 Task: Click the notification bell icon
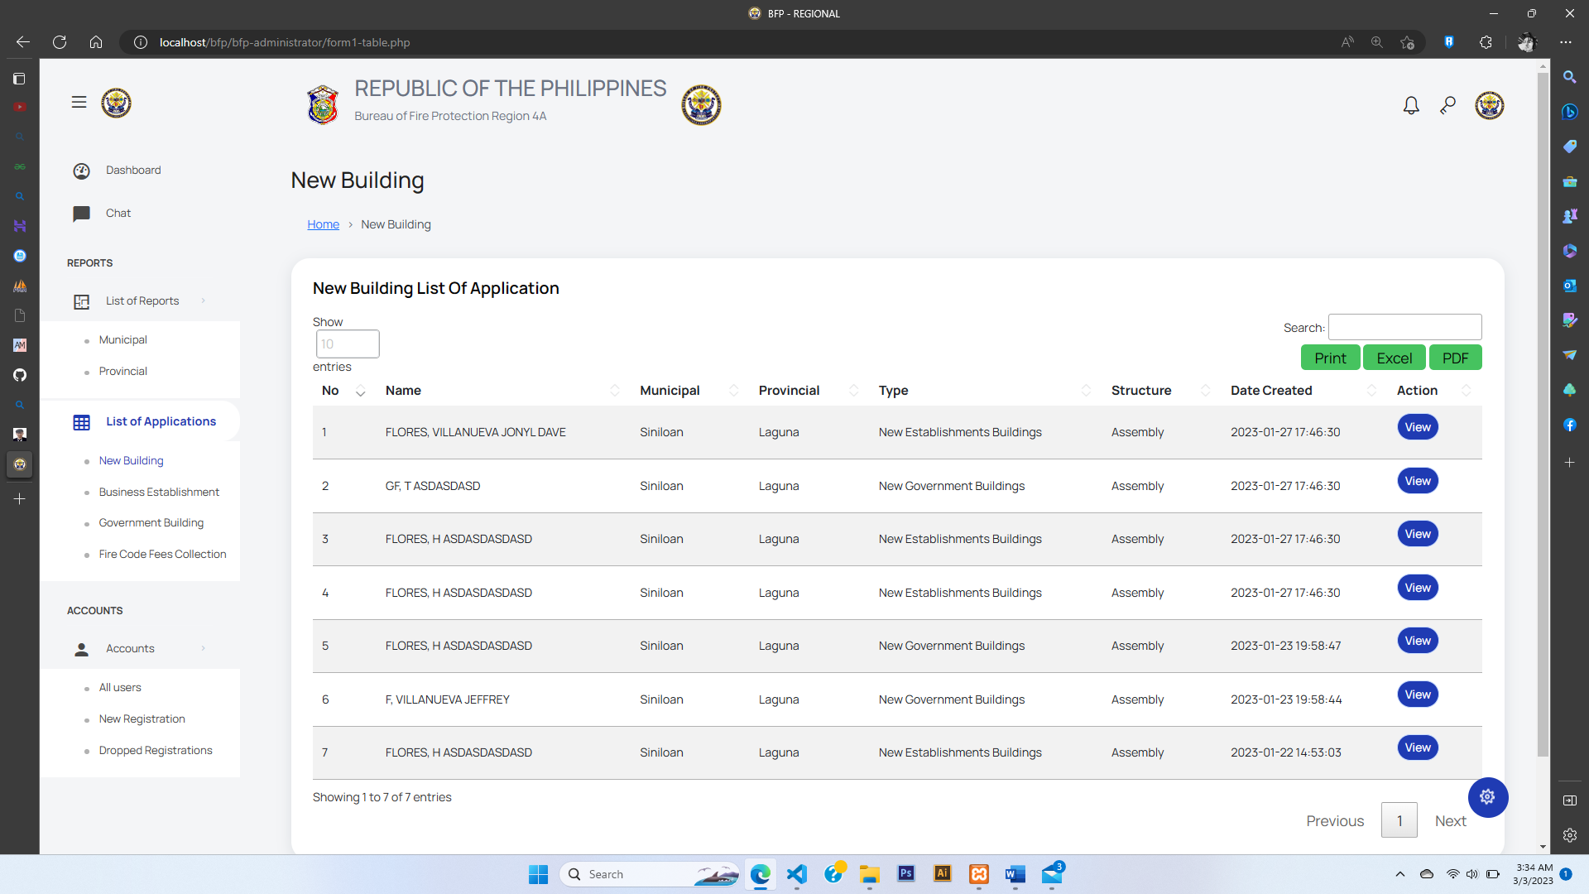click(x=1411, y=105)
